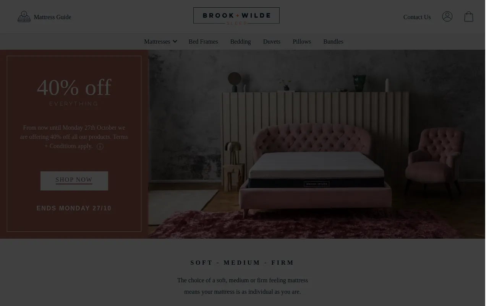Open the Mattress Guide link
The width and height of the screenshot is (489, 306).
pos(52,17)
